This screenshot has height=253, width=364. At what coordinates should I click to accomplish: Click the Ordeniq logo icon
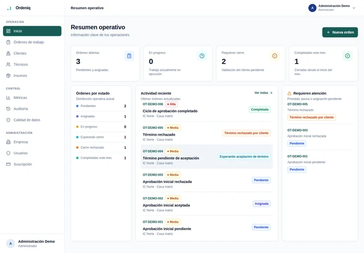point(9,8)
